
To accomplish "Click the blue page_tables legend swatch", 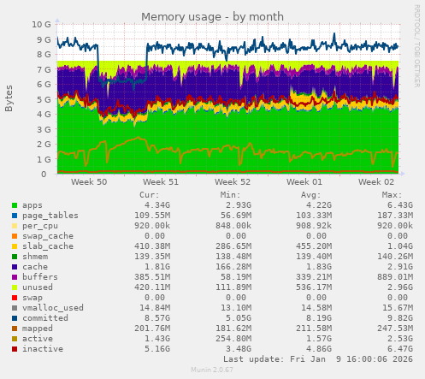I will coord(15,216).
